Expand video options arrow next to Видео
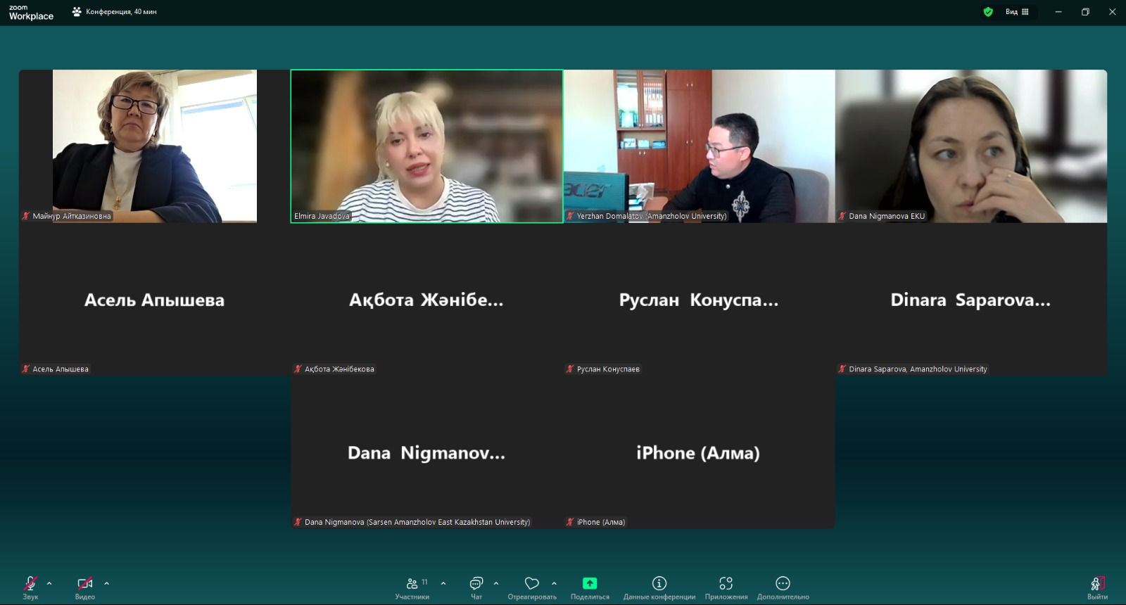This screenshot has width=1126, height=605. [106, 583]
